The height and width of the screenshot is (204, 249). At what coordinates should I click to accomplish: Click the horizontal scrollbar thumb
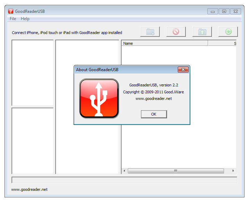coord(176,171)
